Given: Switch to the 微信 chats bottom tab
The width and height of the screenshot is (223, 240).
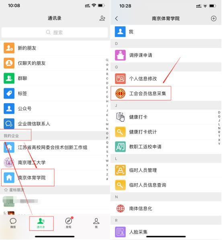Looking at the screenshot, I should pyautogui.click(x=13, y=223).
